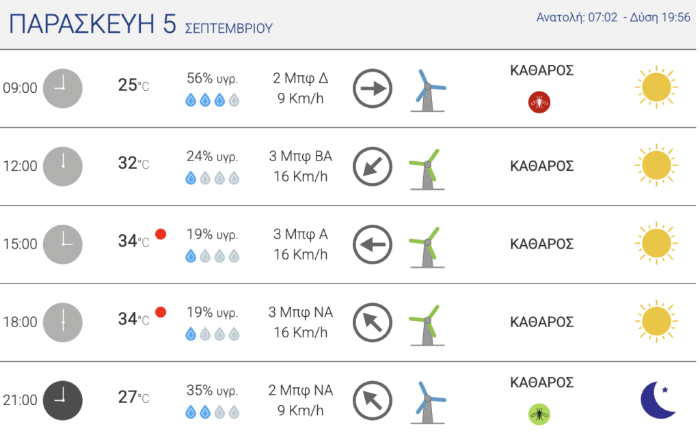Click the Ανατολή 07:02 - Δύση 19:56 text
The image size is (700, 433).
click(613, 17)
